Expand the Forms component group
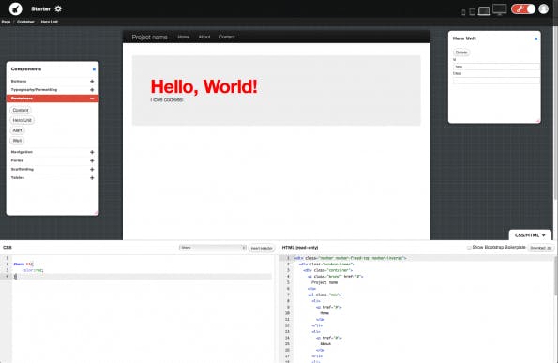 [x=53, y=160]
